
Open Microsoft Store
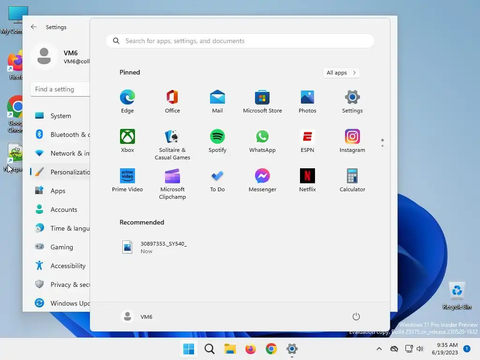pos(262,102)
